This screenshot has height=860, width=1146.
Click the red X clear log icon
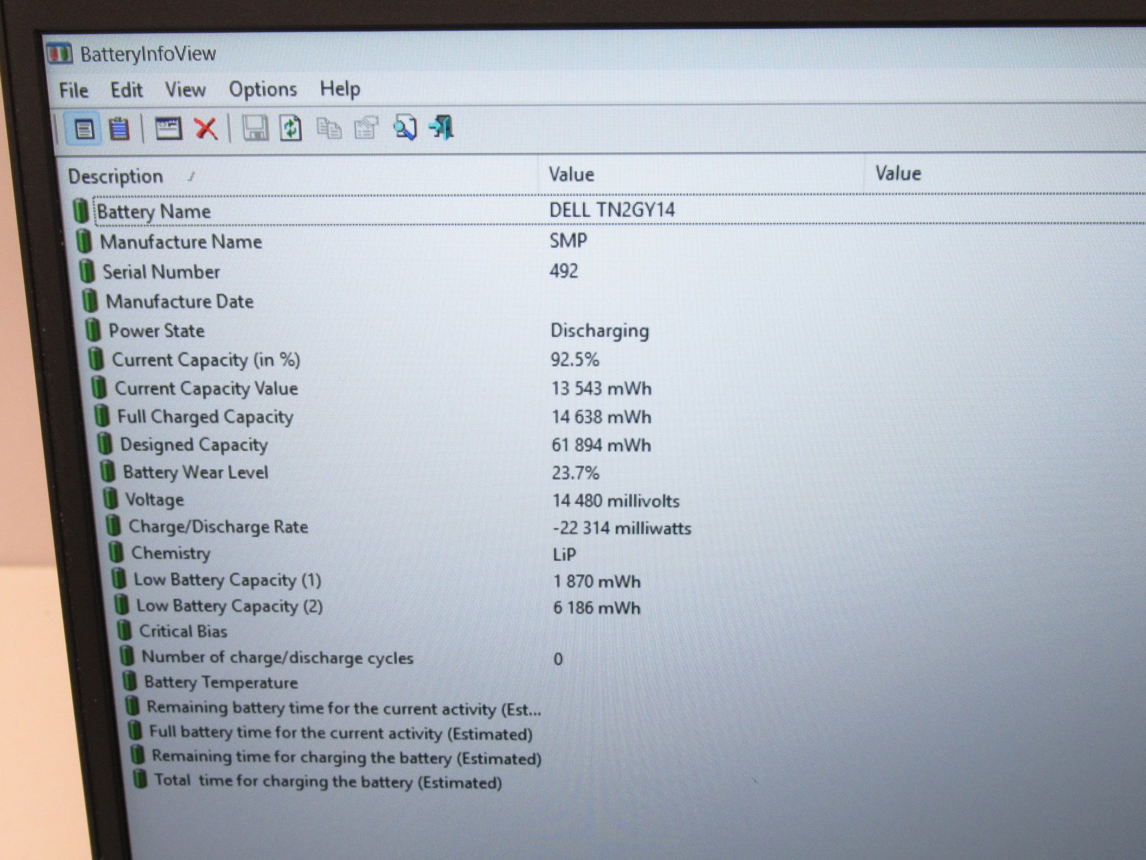point(206,128)
